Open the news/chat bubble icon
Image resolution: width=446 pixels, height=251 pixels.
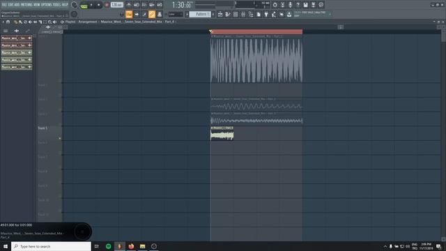(x=321, y=5)
